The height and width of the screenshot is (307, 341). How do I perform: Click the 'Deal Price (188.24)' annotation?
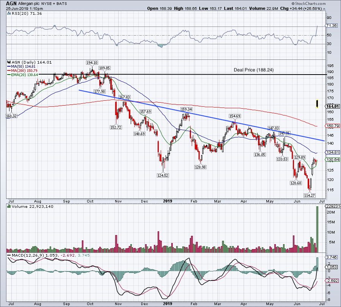[x=253, y=70]
